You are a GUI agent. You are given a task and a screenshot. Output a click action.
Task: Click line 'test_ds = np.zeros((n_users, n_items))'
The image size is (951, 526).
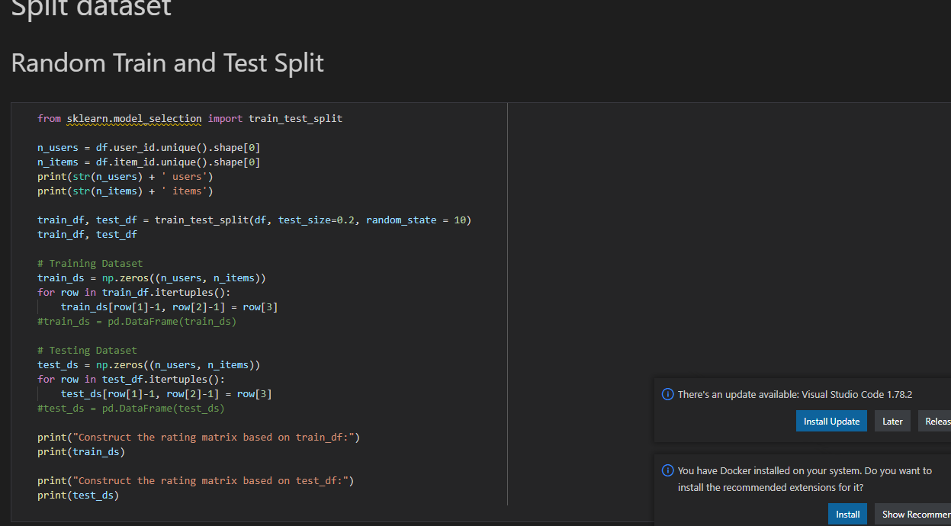coord(149,364)
